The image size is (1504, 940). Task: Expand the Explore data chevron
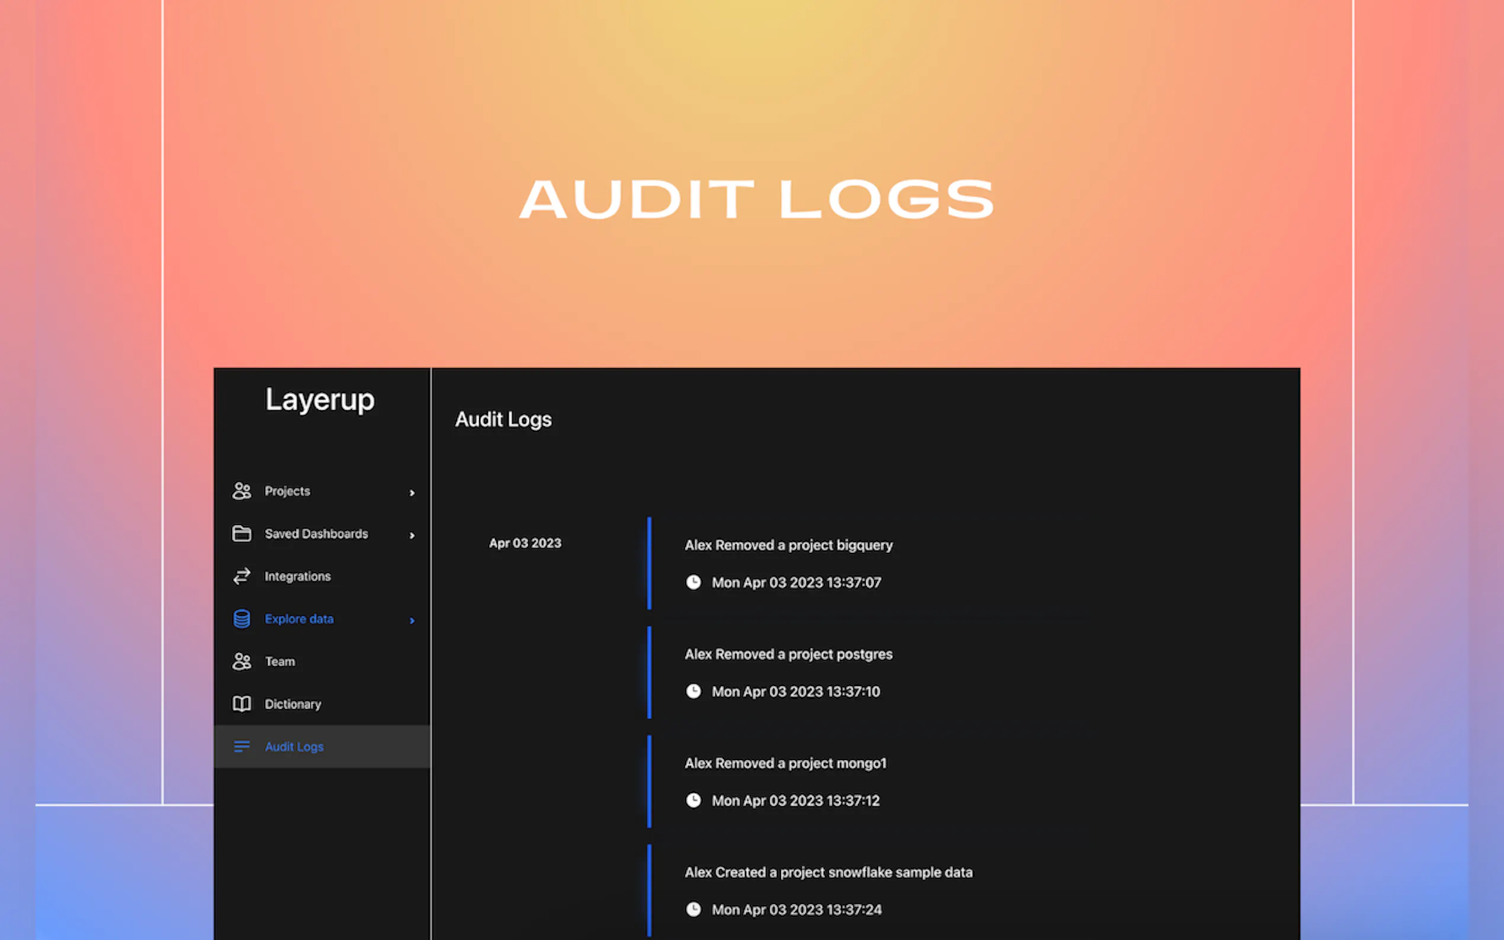(412, 620)
